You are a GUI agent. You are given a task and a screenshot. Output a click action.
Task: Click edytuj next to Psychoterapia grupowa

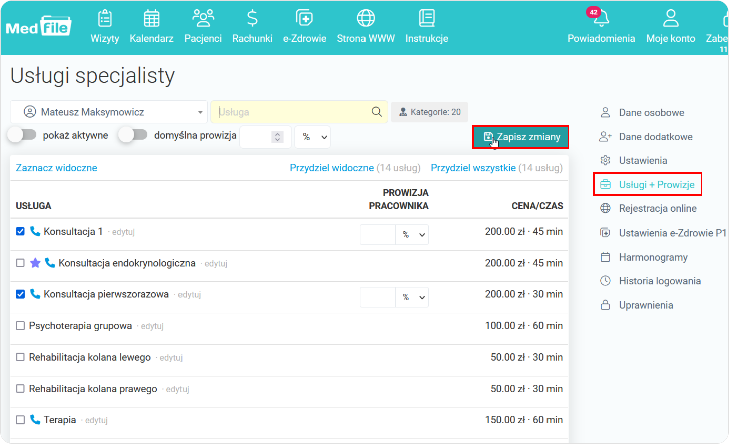point(152,326)
